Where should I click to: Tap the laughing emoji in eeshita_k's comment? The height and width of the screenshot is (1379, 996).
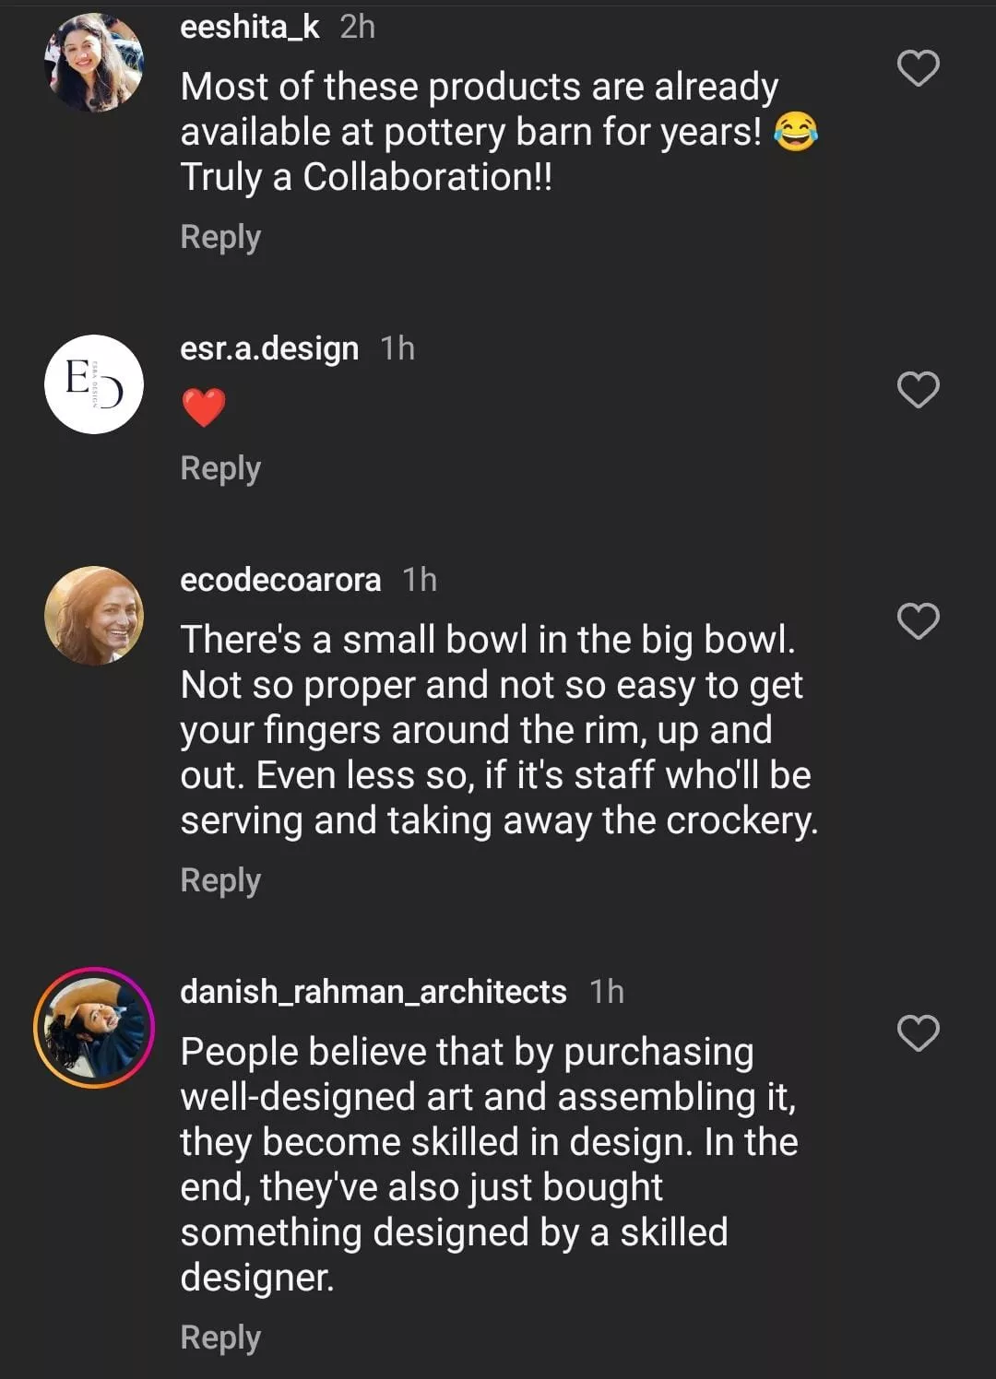[x=795, y=132]
